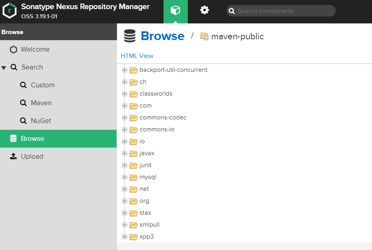
Task: Click the commons-io folder icon
Action: (134, 130)
